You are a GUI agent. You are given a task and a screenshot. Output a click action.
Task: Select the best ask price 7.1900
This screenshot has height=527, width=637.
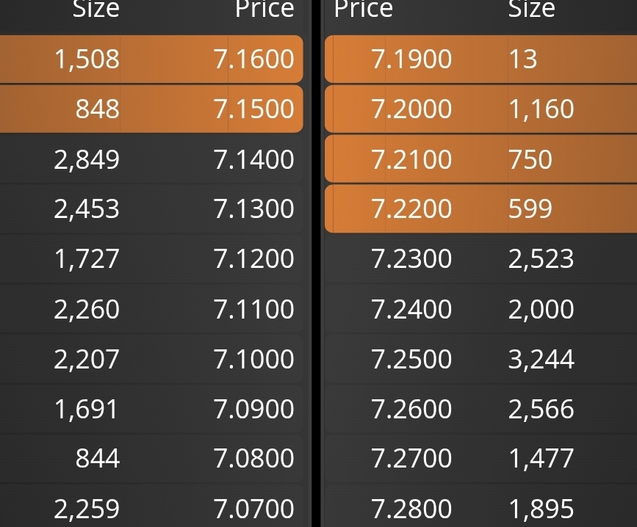(411, 59)
